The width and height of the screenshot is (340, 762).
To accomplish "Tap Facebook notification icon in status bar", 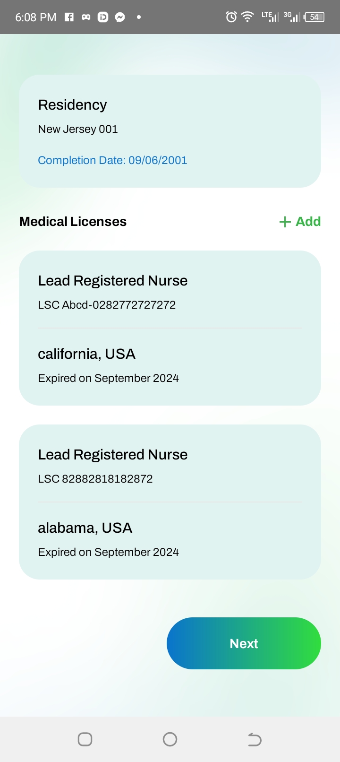I will pos(69,17).
